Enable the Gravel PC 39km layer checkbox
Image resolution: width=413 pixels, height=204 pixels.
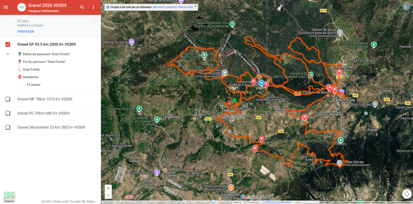tap(8, 113)
